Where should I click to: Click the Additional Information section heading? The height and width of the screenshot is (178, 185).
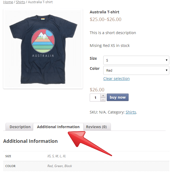pos(30,141)
